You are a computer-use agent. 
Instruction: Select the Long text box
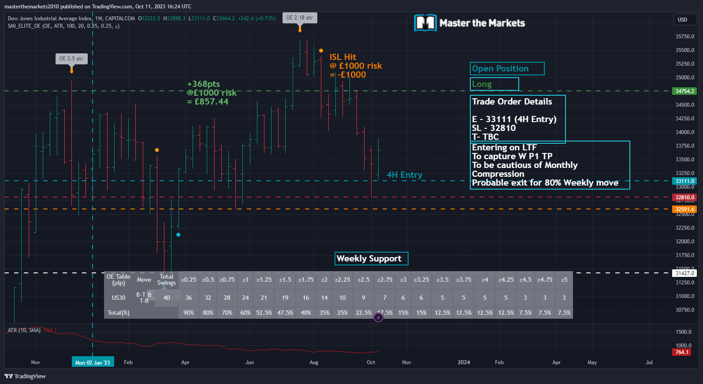click(x=494, y=84)
